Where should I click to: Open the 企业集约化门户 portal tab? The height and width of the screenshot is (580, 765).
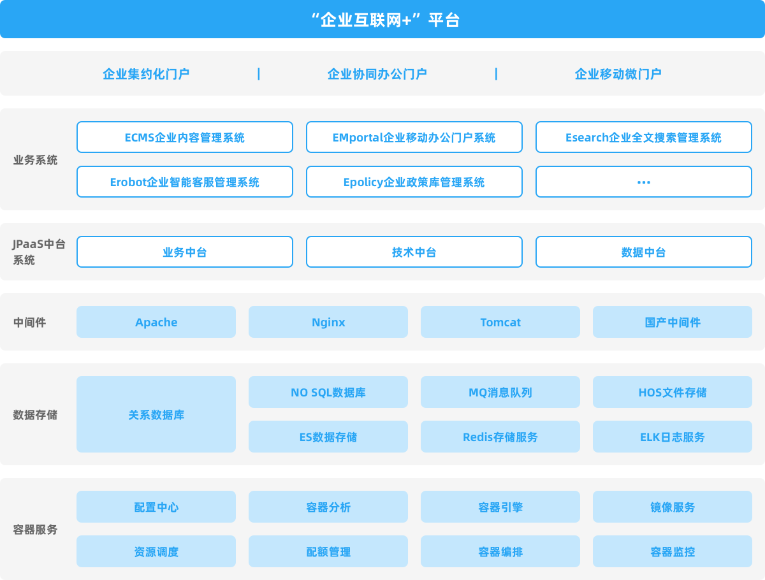point(146,74)
